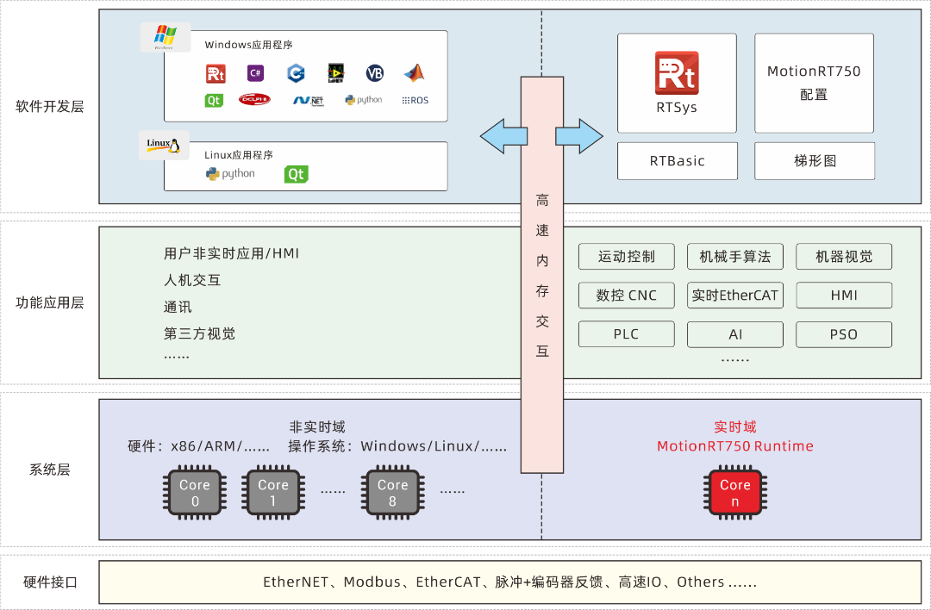931x610 pixels.
Task: Click the 梯形图 button
Action: [814, 160]
